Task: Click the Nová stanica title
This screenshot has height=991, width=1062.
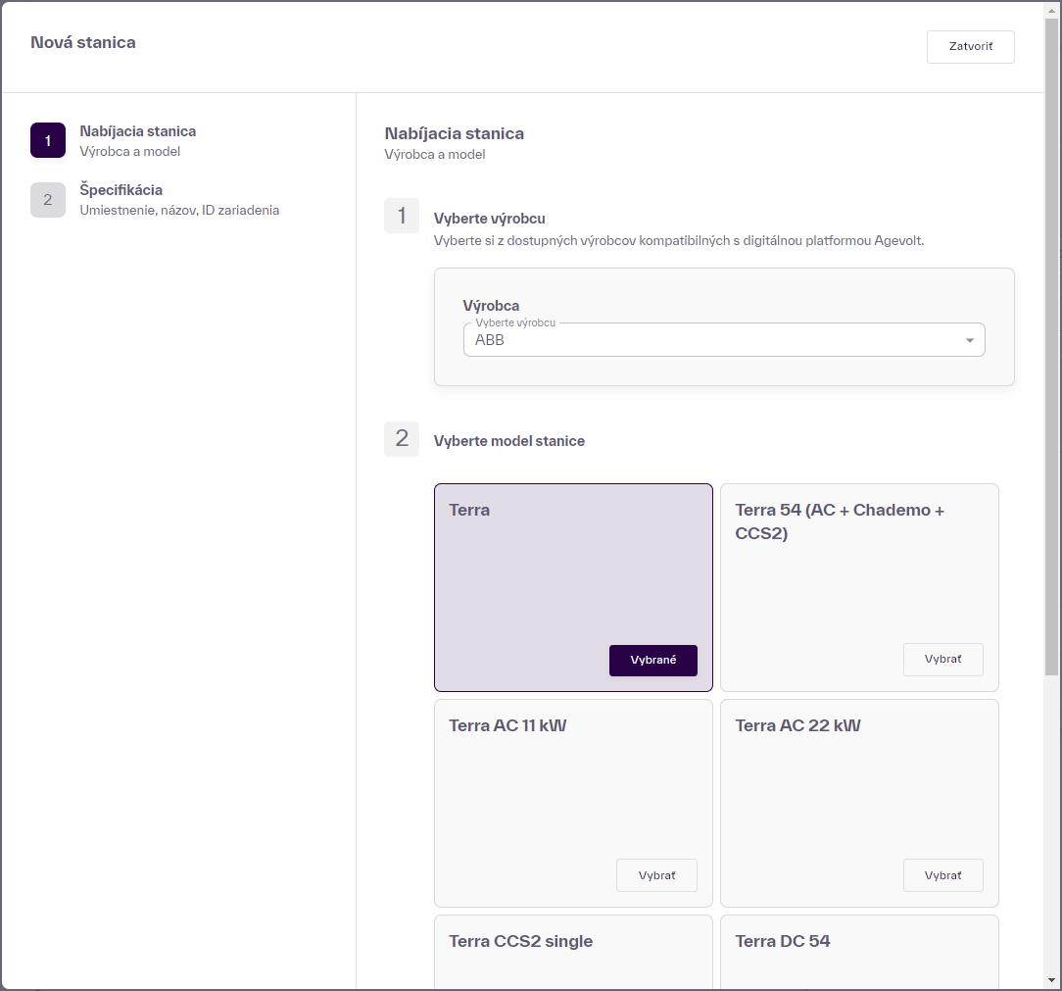Action: tap(83, 43)
